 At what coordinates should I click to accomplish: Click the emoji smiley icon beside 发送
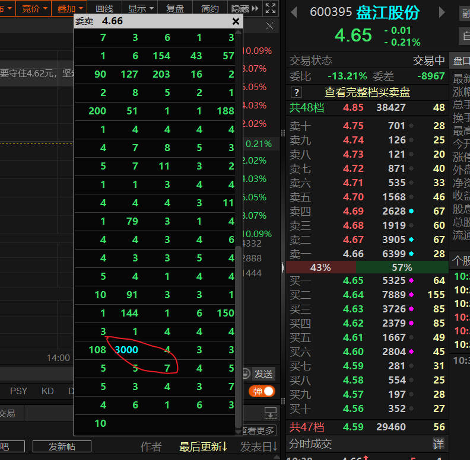[x=246, y=373]
